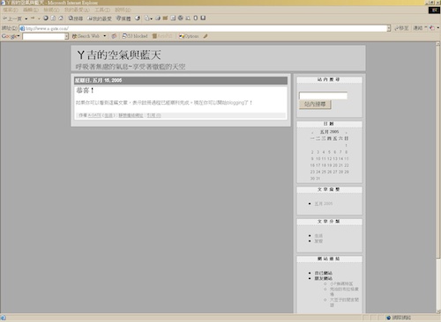This screenshot has width=441, height=322.
Task: Click the Search Web button
Action: (x=86, y=36)
